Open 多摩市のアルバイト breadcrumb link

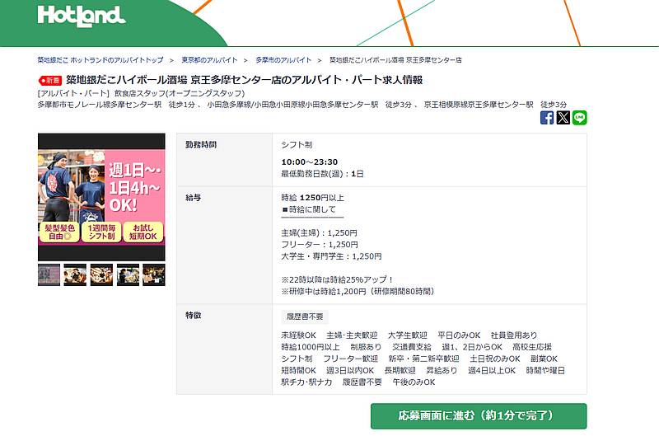pos(283,60)
